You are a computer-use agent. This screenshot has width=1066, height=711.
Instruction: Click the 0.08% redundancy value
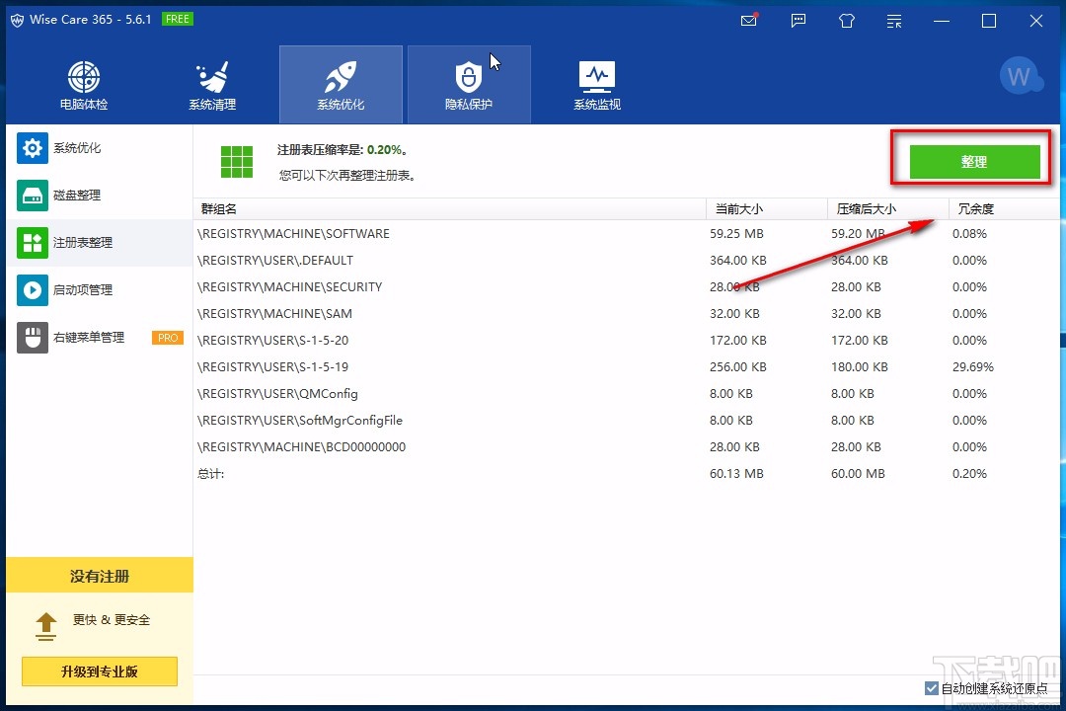pyautogui.click(x=969, y=233)
